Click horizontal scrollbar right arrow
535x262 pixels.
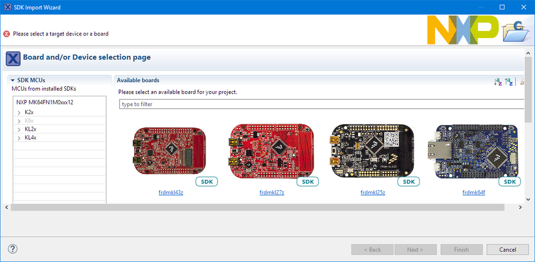tap(521, 207)
